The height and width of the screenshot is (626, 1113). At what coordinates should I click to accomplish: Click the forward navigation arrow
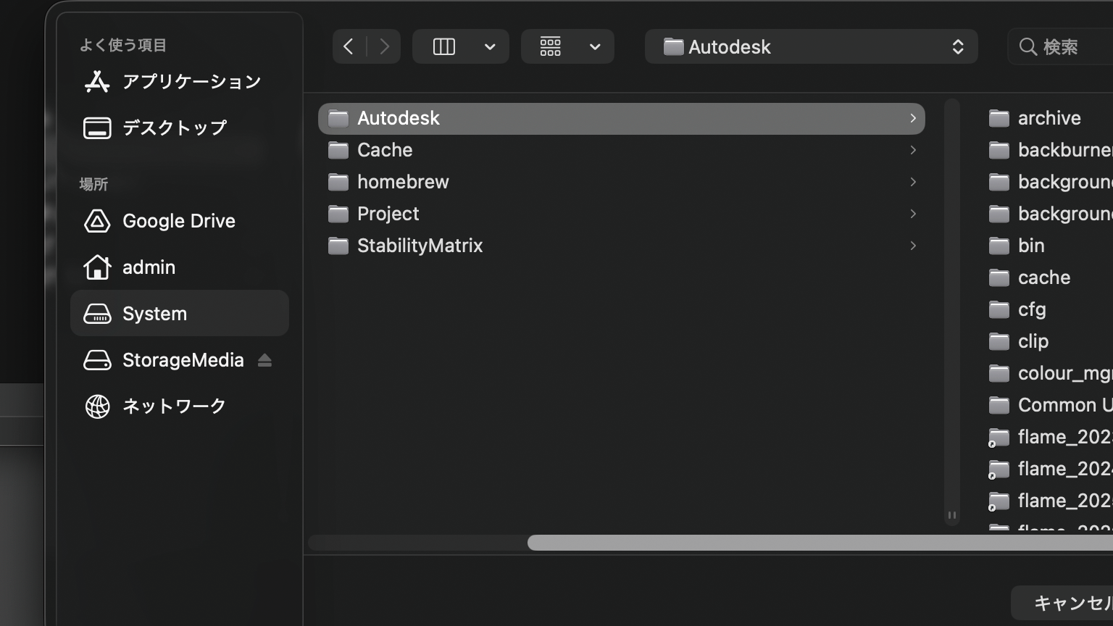coord(384,47)
